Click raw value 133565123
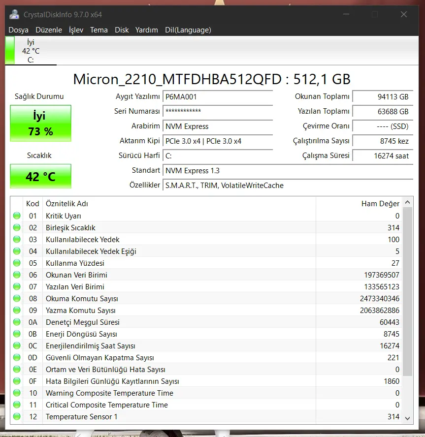 (382, 287)
